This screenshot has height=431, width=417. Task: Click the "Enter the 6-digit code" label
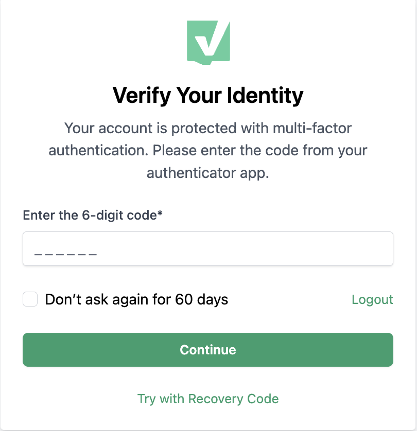(90, 215)
